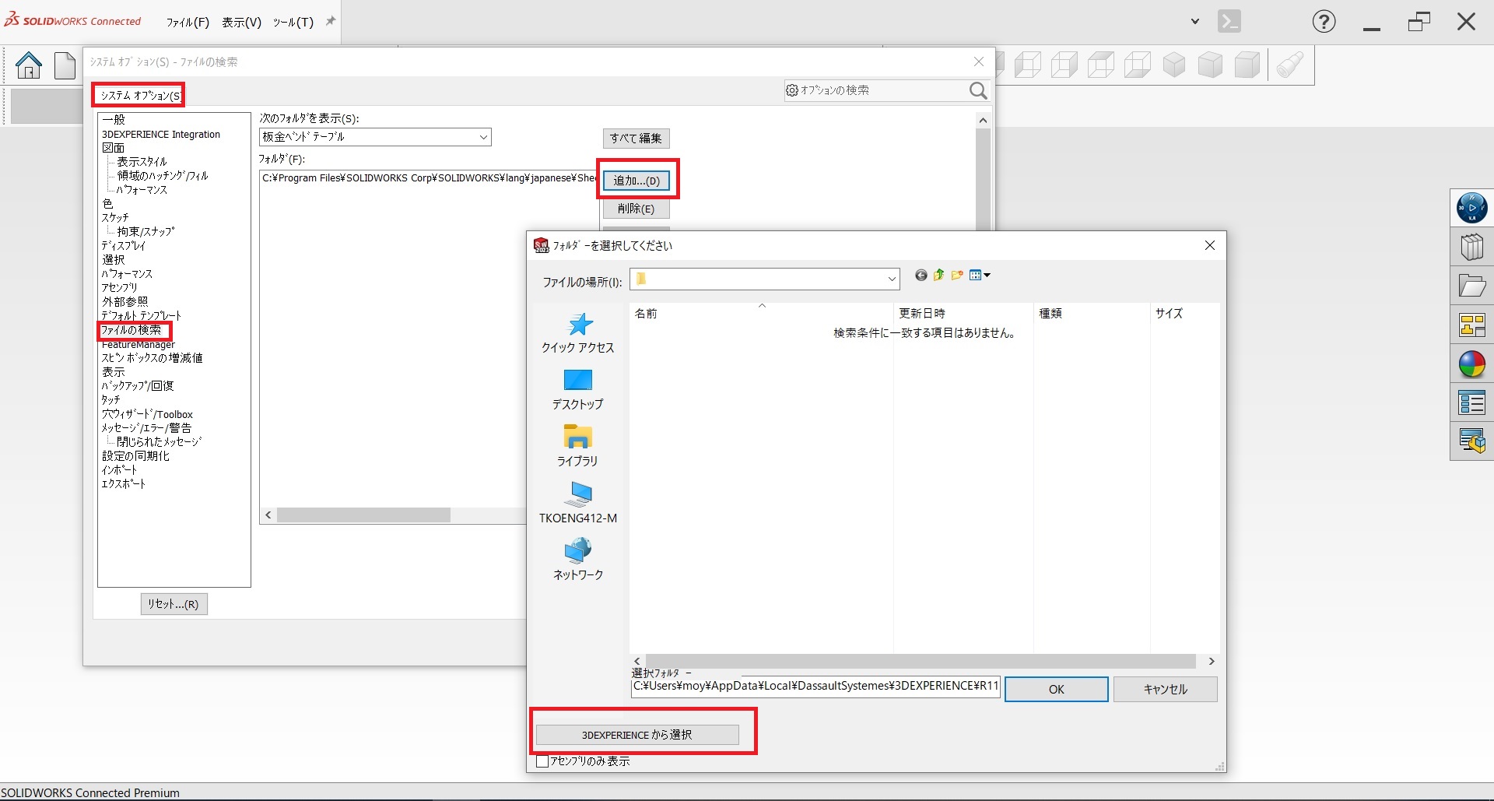
Task: Click キャンセル in folder dialog
Action: tap(1165, 689)
